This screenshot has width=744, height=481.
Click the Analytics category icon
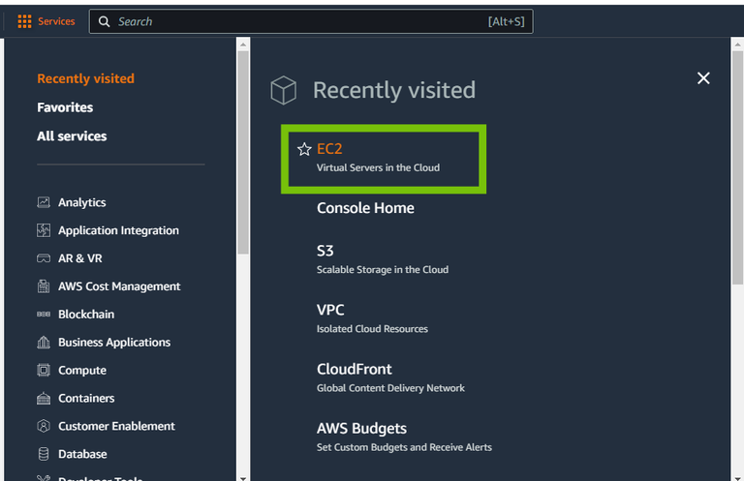[x=44, y=202]
